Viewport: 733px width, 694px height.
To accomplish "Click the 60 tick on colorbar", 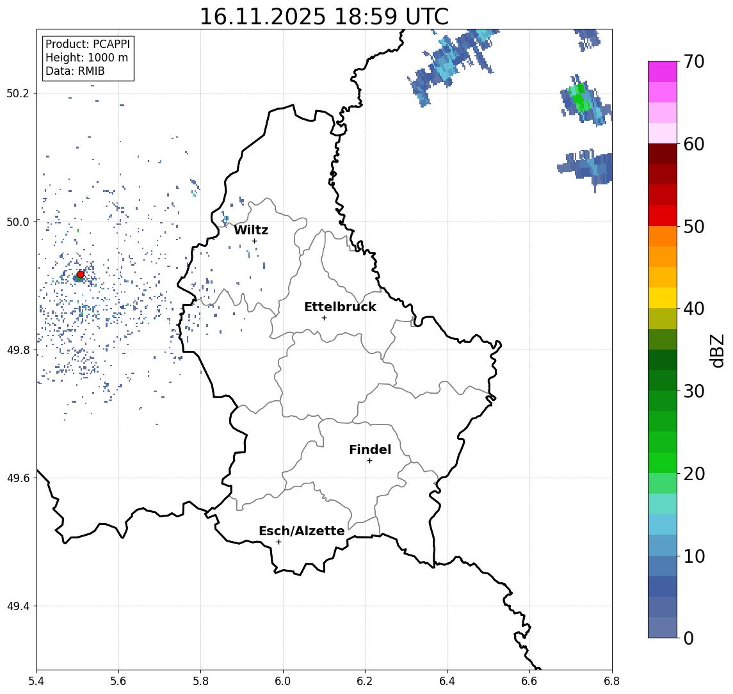I will [694, 144].
